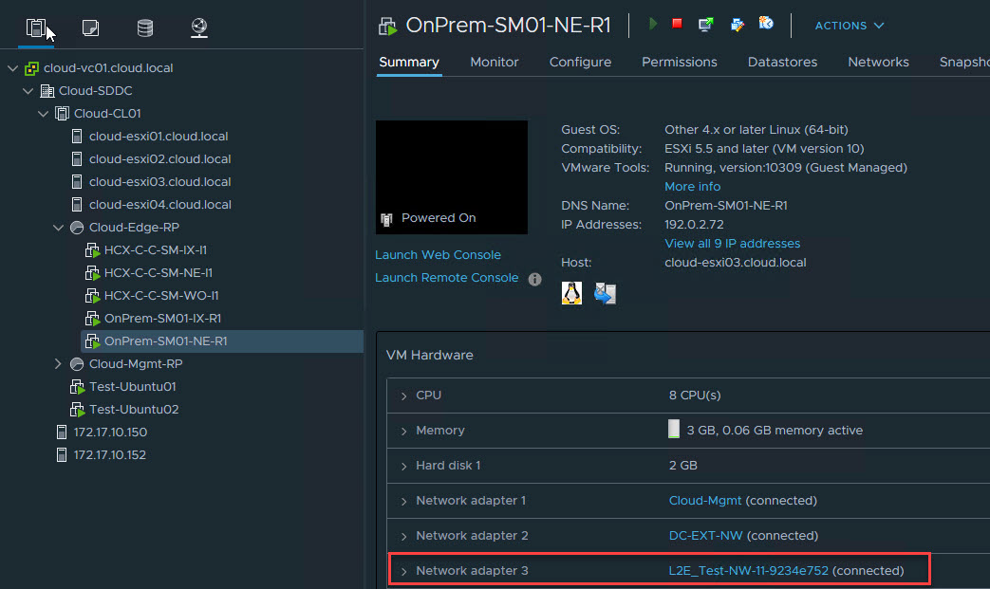Image resolution: width=990 pixels, height=589 pixels.
Task: Expand the Network adapter 2 row
Action: pos(404,537)
